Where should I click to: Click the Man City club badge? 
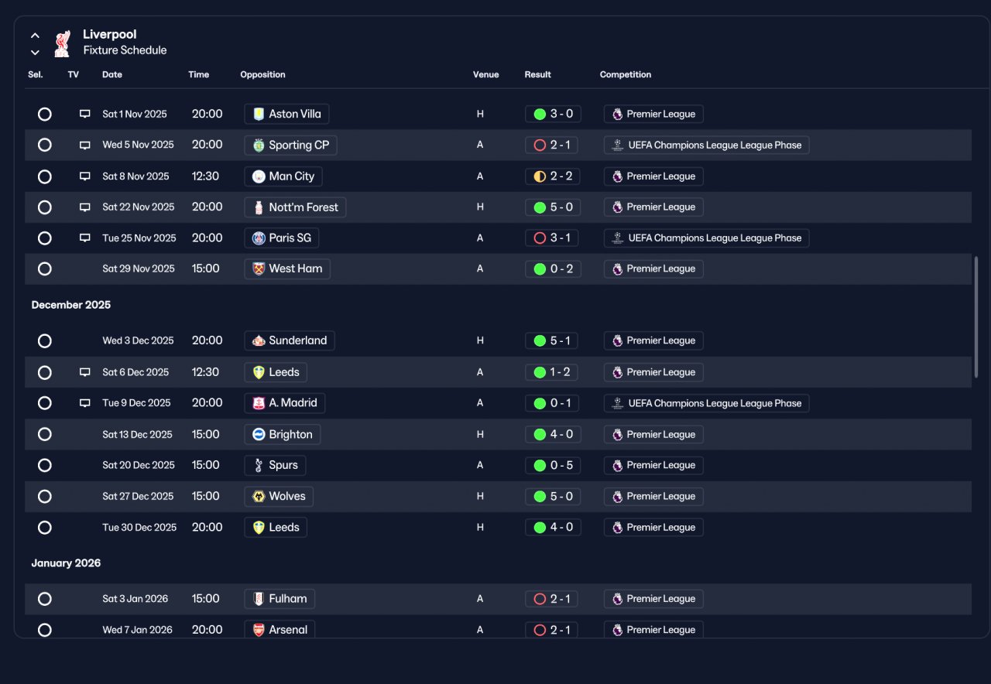pos(259,176)
